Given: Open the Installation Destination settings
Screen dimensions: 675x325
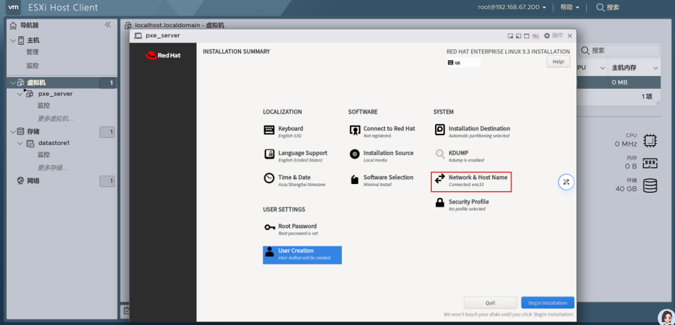Looking at the screenshot, I should pos(473,131).
